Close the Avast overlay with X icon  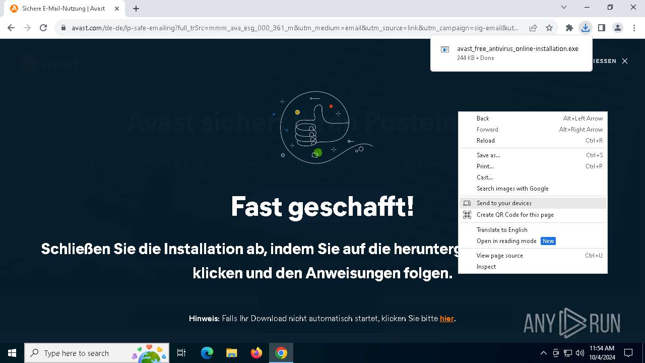pyautogui.click(x=625, y=61)
